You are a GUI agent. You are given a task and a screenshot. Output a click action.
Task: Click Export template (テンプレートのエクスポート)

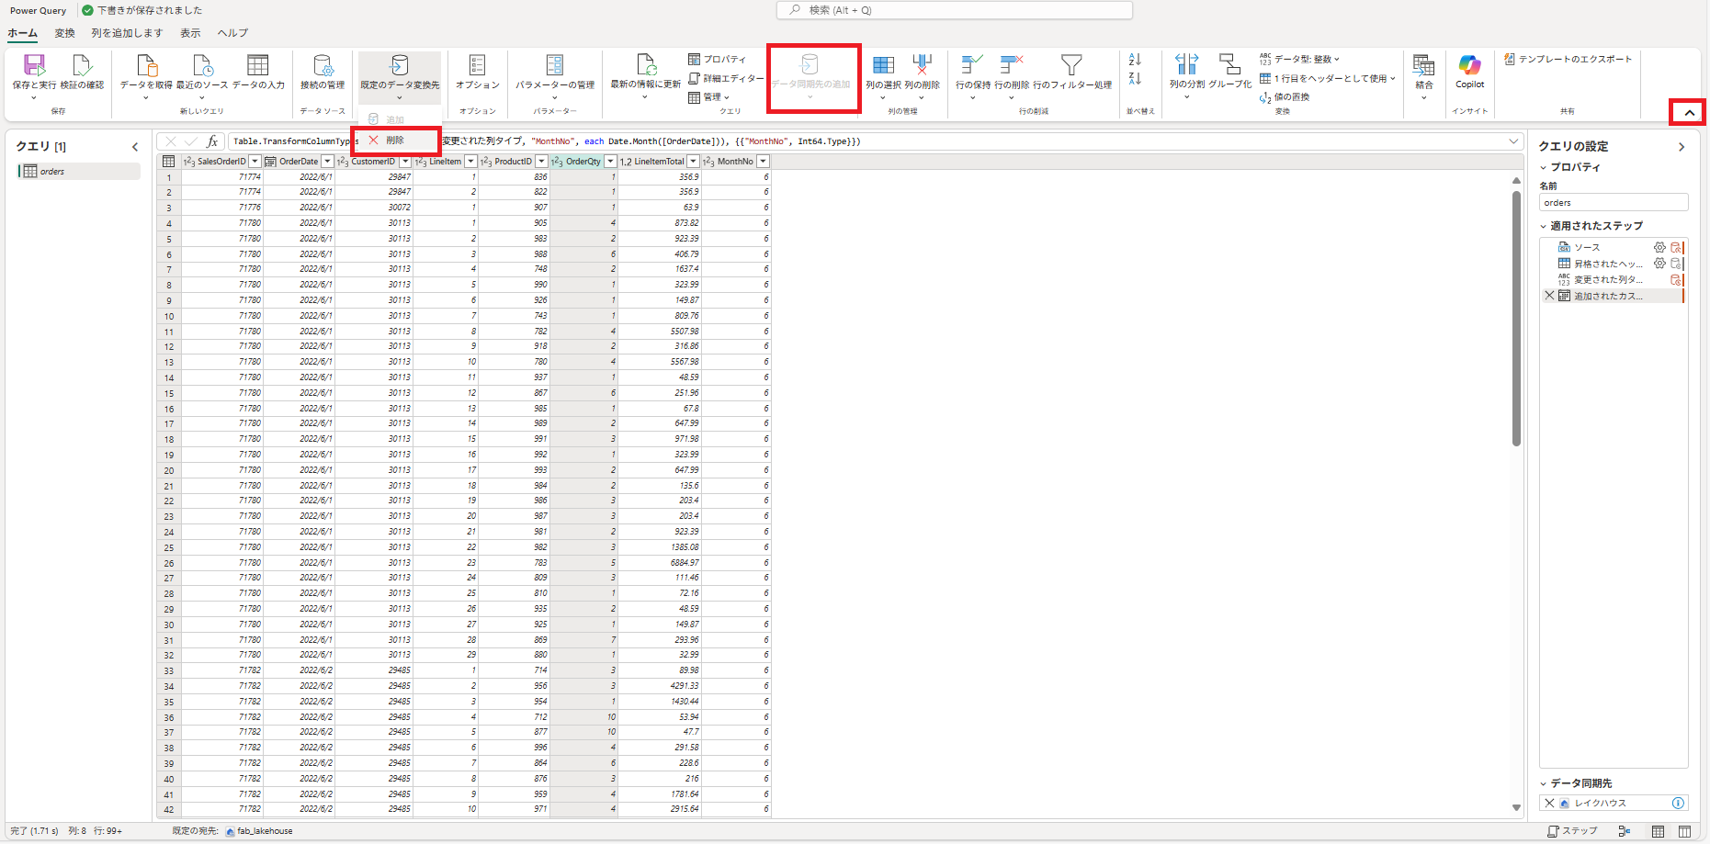(x=1568, y=59)
